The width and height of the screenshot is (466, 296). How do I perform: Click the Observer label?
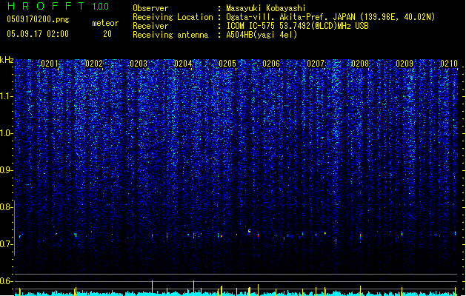click(150, 8)
